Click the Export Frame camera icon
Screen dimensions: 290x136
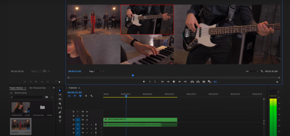pos(204,82)
